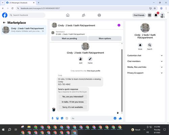Click the chat scrollbar down arrow
The width and height of the screenshot is (169, 135).
click(122, 113)
